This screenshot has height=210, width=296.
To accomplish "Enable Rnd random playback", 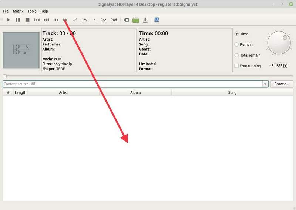I will click(x=114, y=20).
